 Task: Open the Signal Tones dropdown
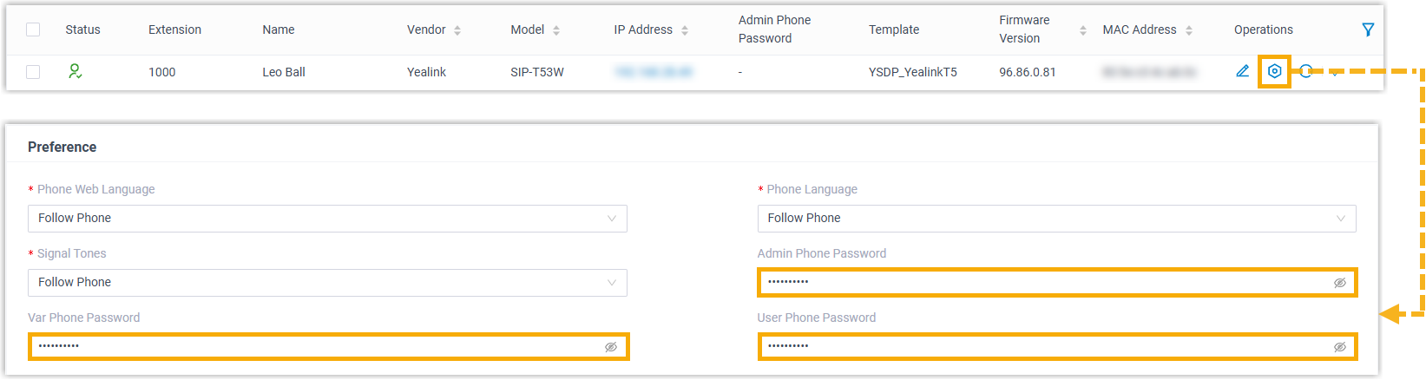[x=327, y=283]
